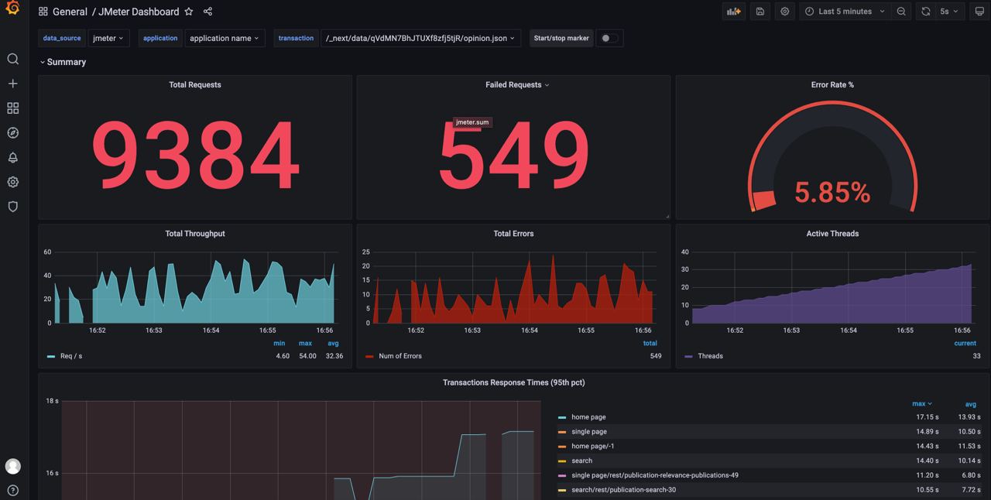Viewport: 991px width, 500px height.
Task: Zoom out the time range
Action: point(901,12)
